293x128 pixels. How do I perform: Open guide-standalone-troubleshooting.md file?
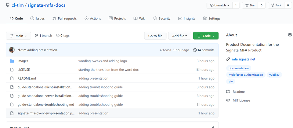tap(46, 105)
